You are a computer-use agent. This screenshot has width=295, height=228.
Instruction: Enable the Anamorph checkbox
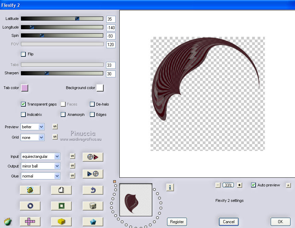[x=63, y=115]
